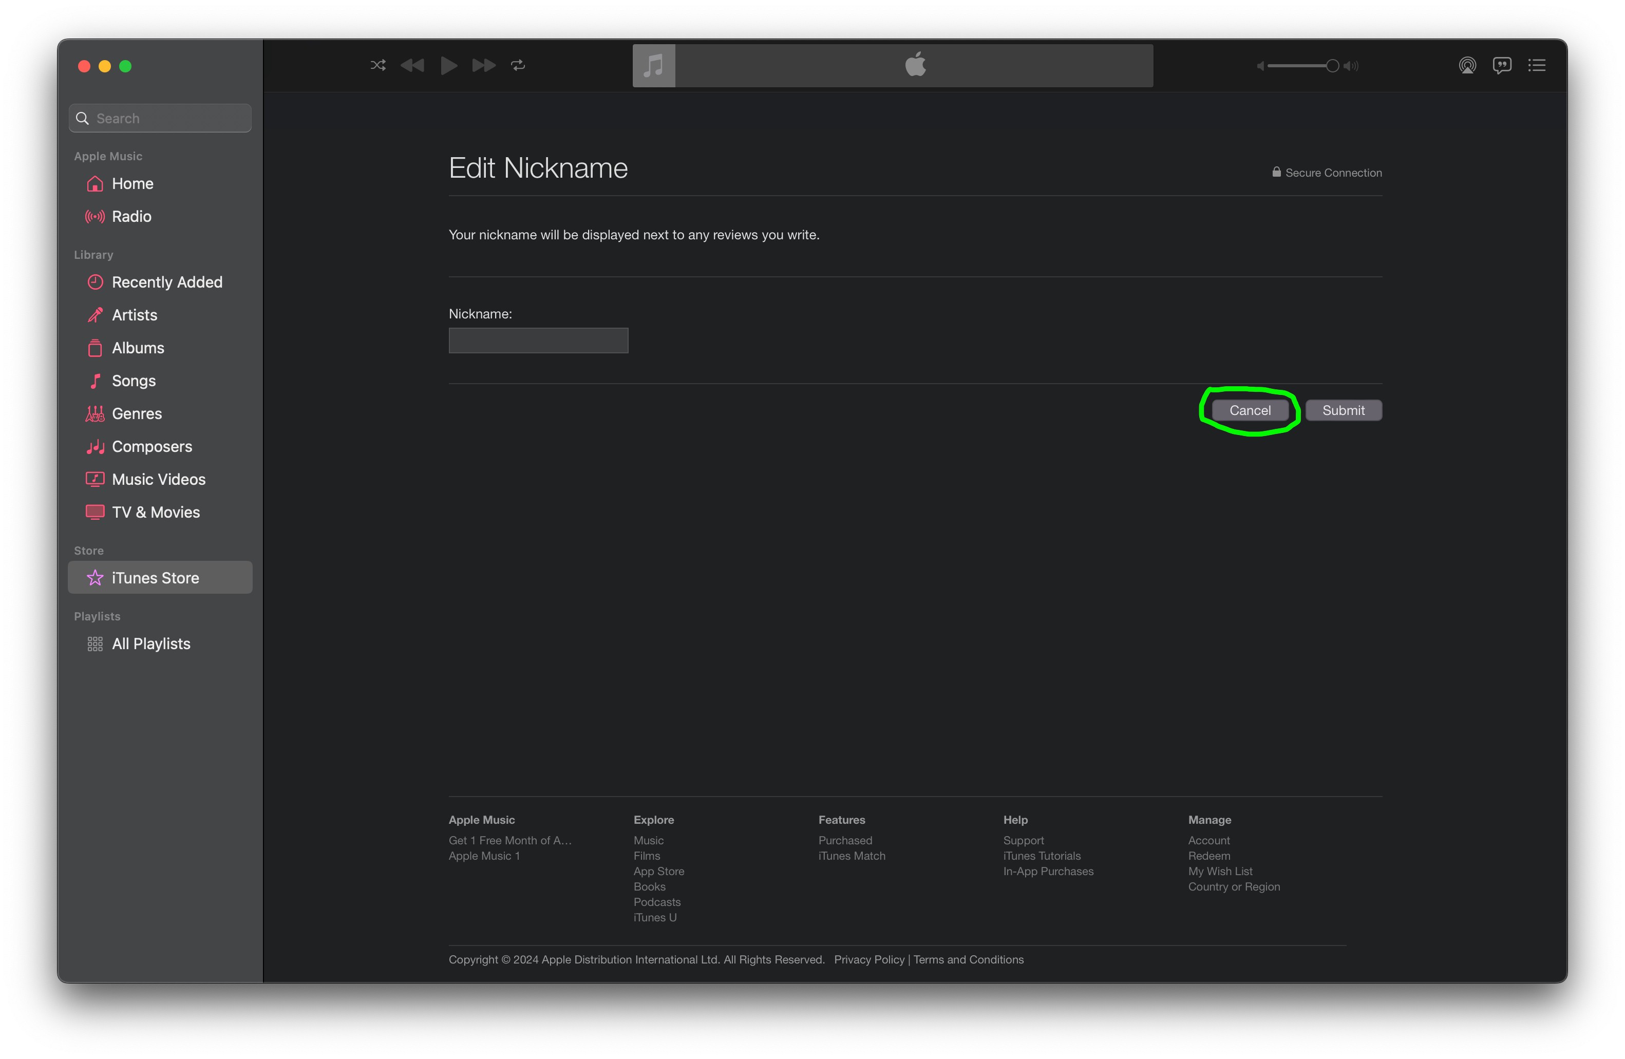
Task: Open the Playing Next queue list
Action: coord(1537,66)
